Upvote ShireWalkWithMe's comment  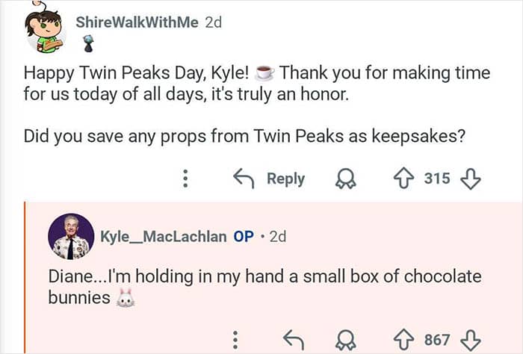(x=403, y=178)
